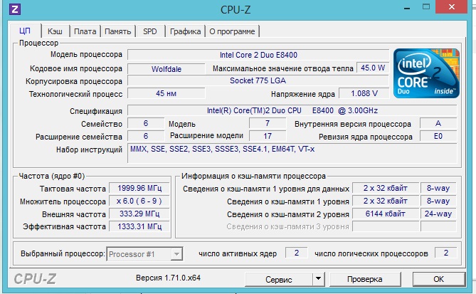The height and width of the screenshot is (294, 476).
Task: Open the Плата tab
Action: click(85, 31)
